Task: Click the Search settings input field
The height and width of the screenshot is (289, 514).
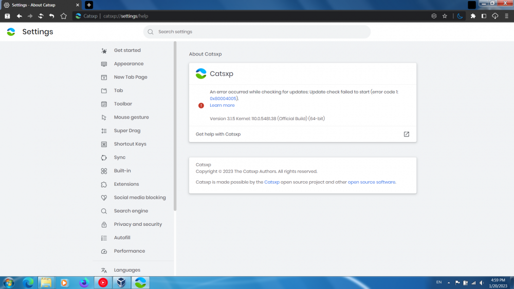Action: pyautogui.click(x=257, y=32)
